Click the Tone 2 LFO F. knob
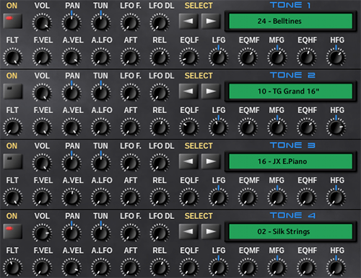Screen dimensions: 361x278 [x=130, y=93]
